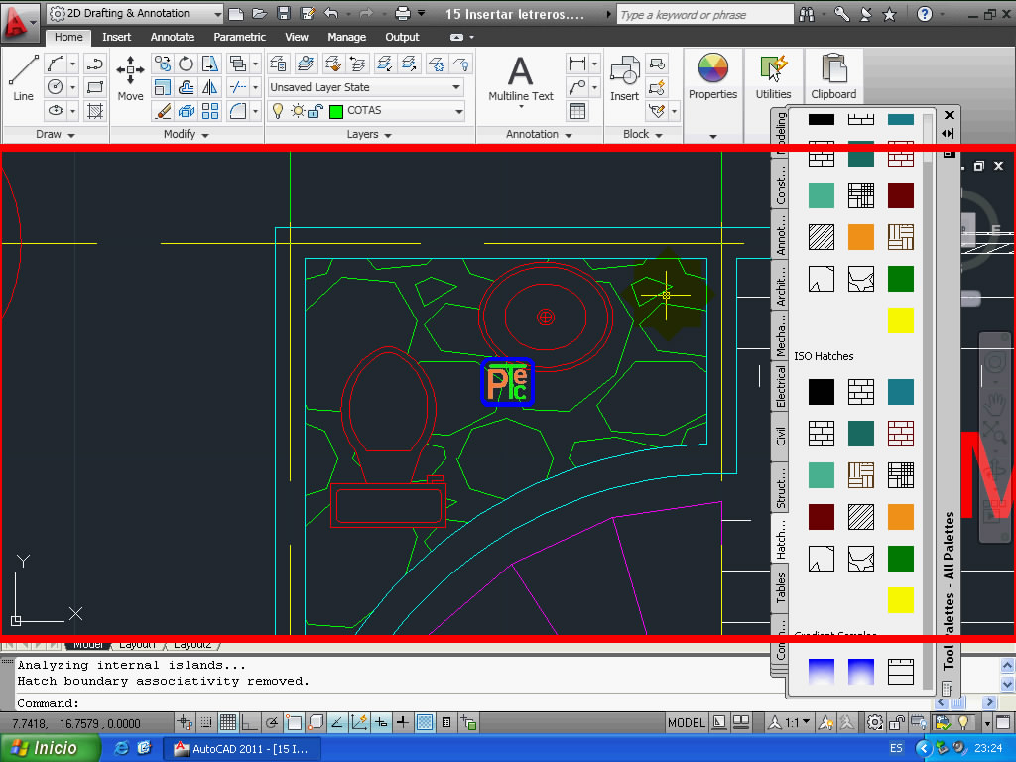This screenshot has height=762, width=1016.
Task: Expand the Block panel
Action: click(643, 134)
